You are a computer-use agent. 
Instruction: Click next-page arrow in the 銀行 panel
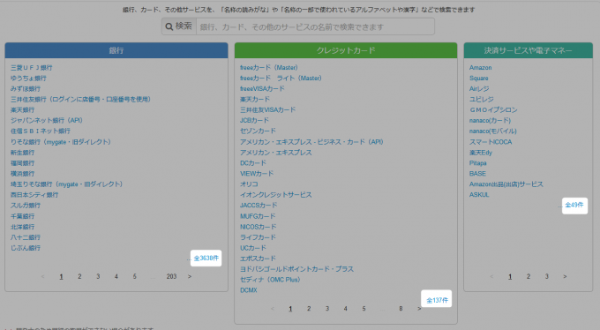pyautogui.click(x=190, y=276)
